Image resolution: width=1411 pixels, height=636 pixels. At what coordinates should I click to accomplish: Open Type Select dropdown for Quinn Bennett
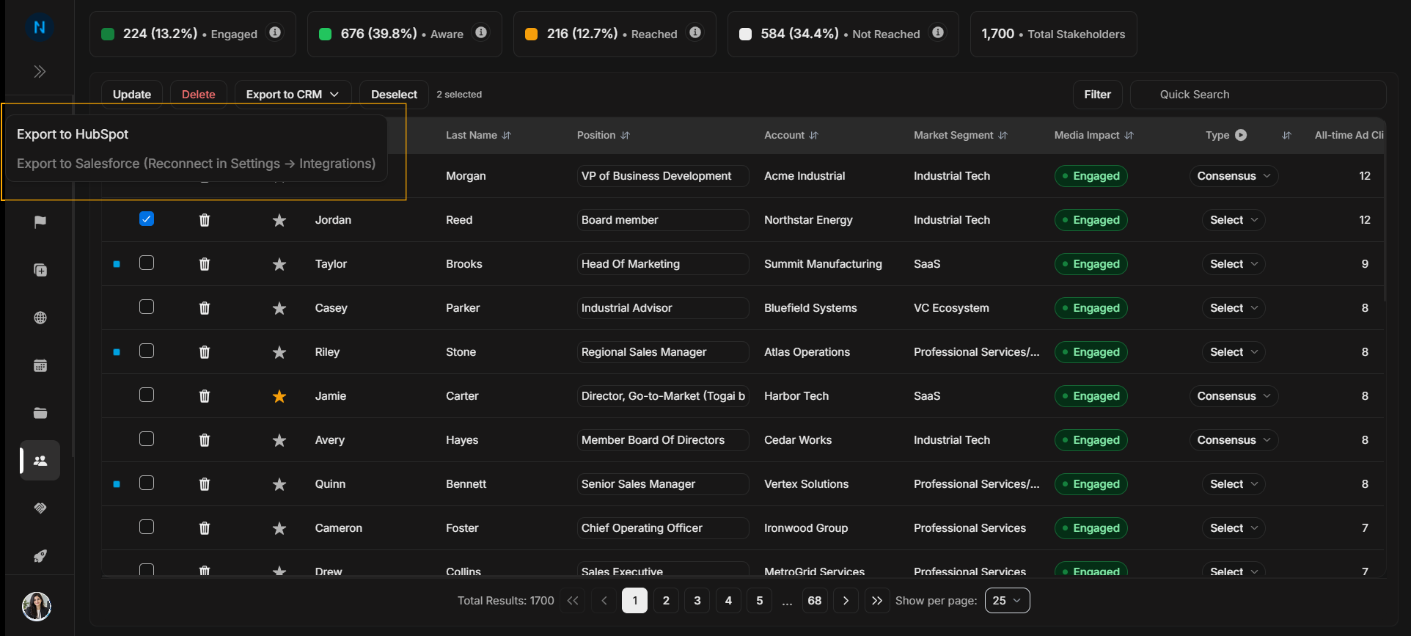(1234, 484)
